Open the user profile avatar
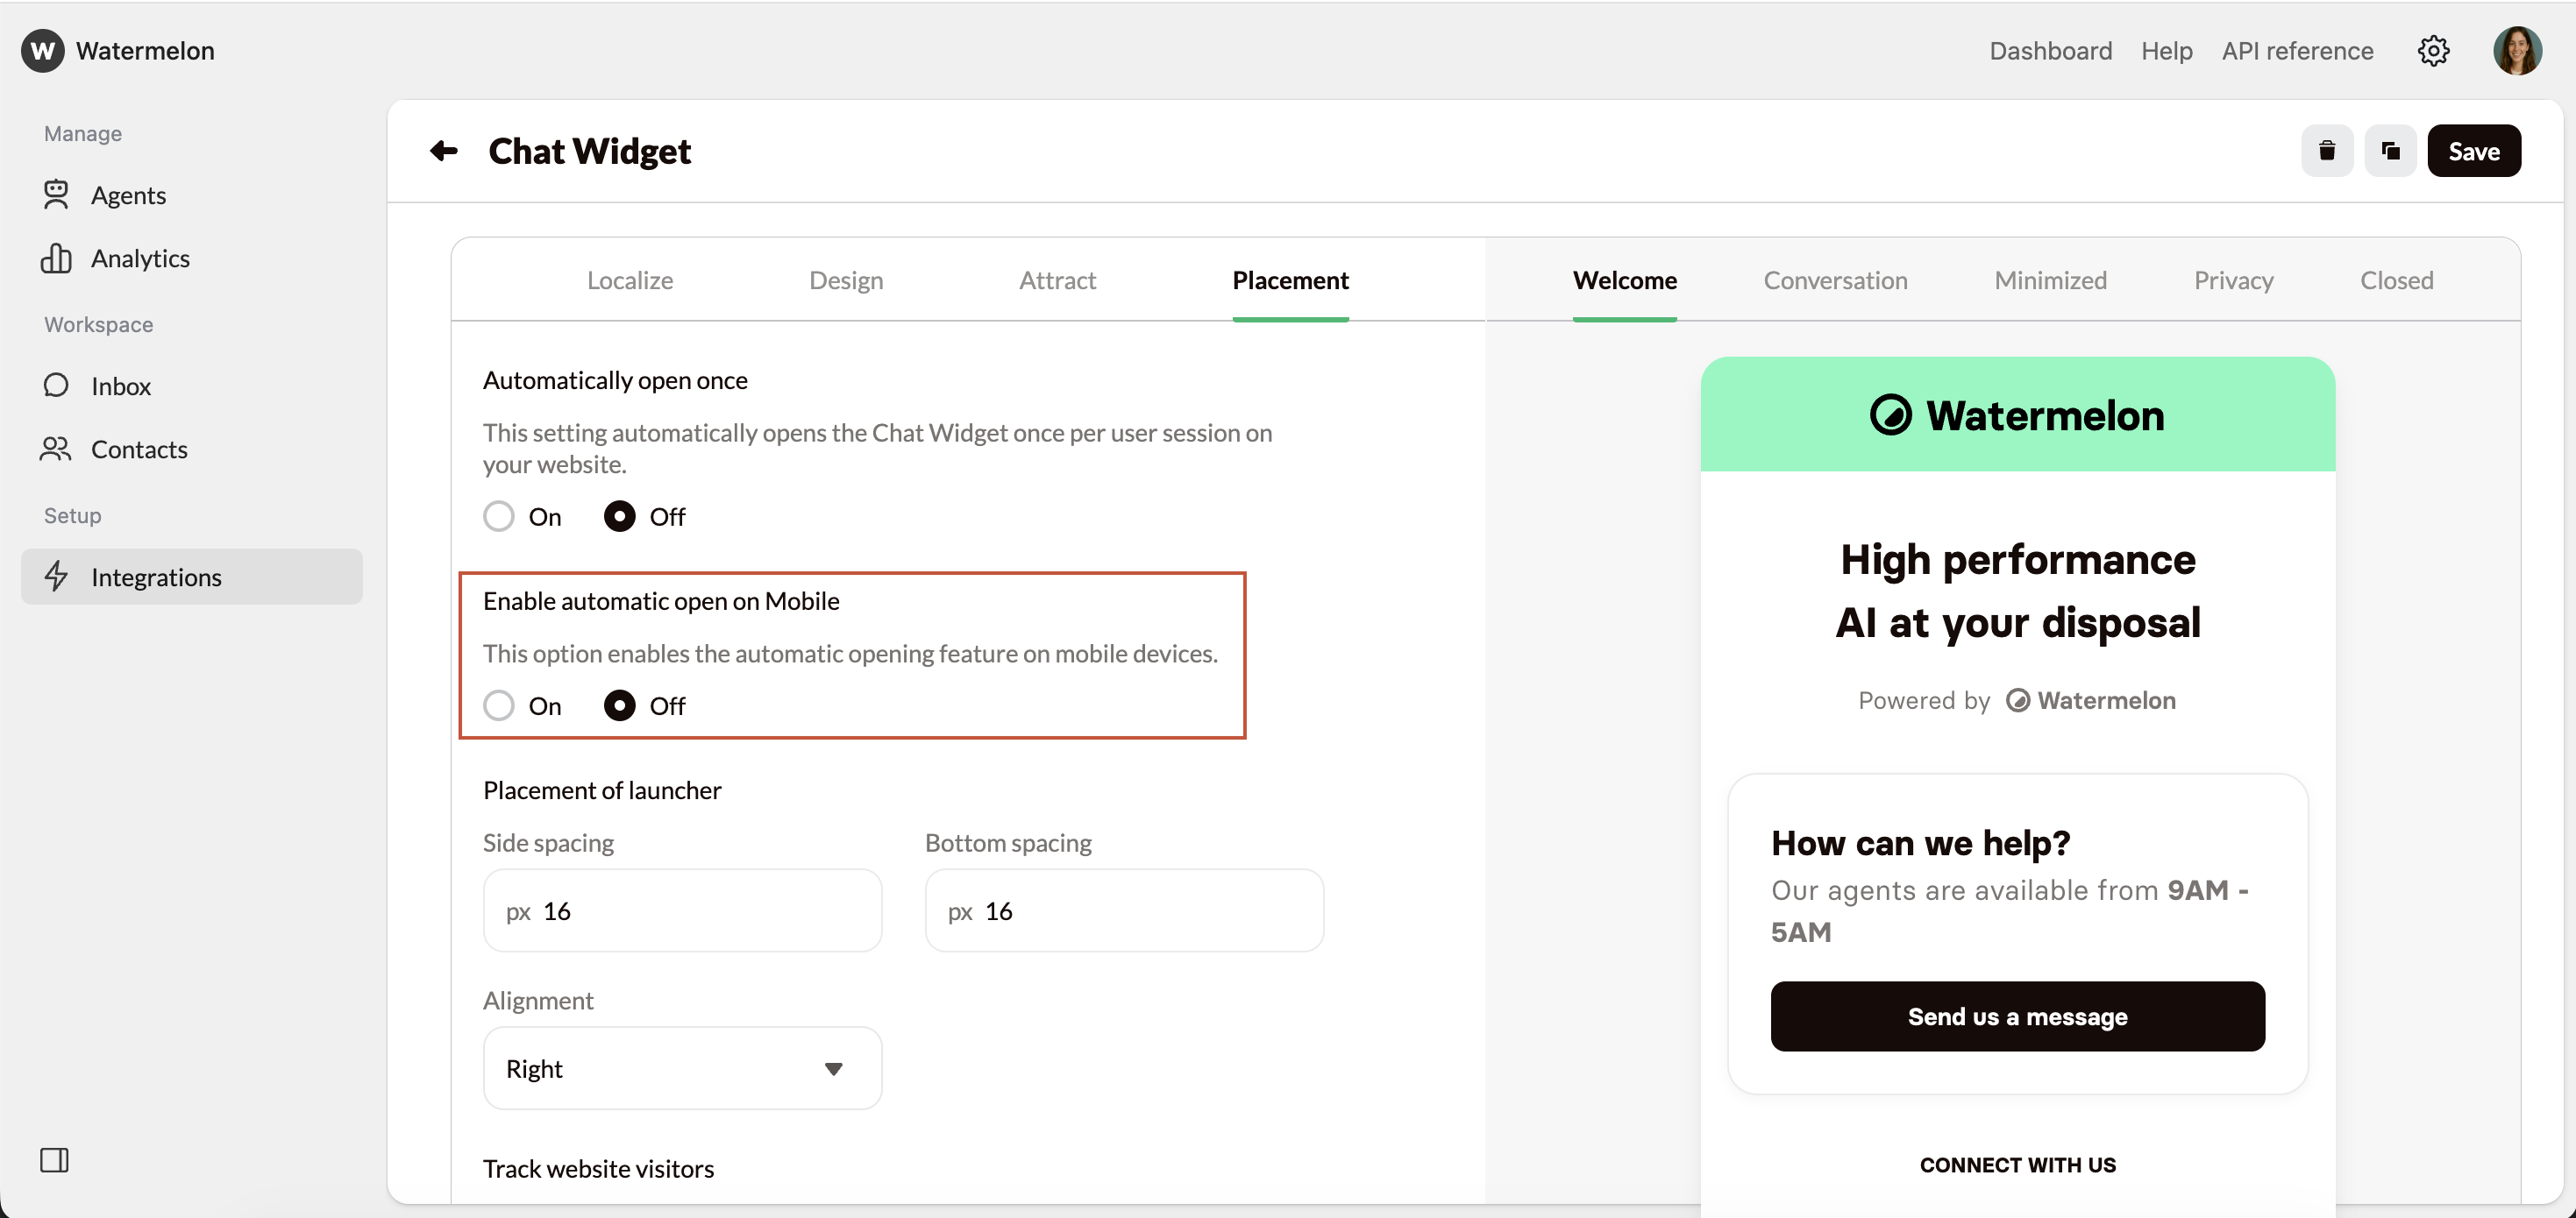 tap(2517, 51)
